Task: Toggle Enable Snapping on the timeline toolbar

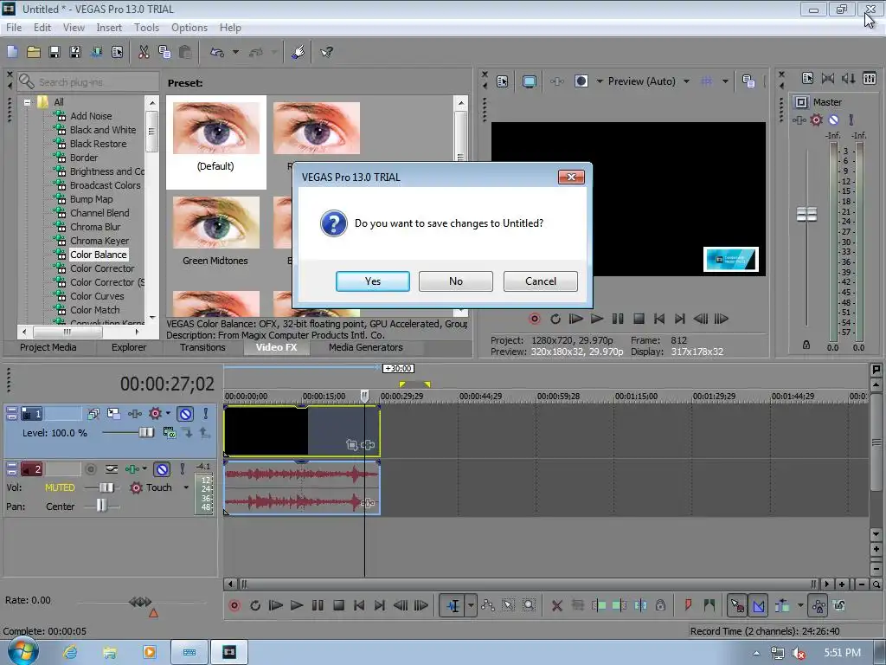Action: tap(737, 605)
